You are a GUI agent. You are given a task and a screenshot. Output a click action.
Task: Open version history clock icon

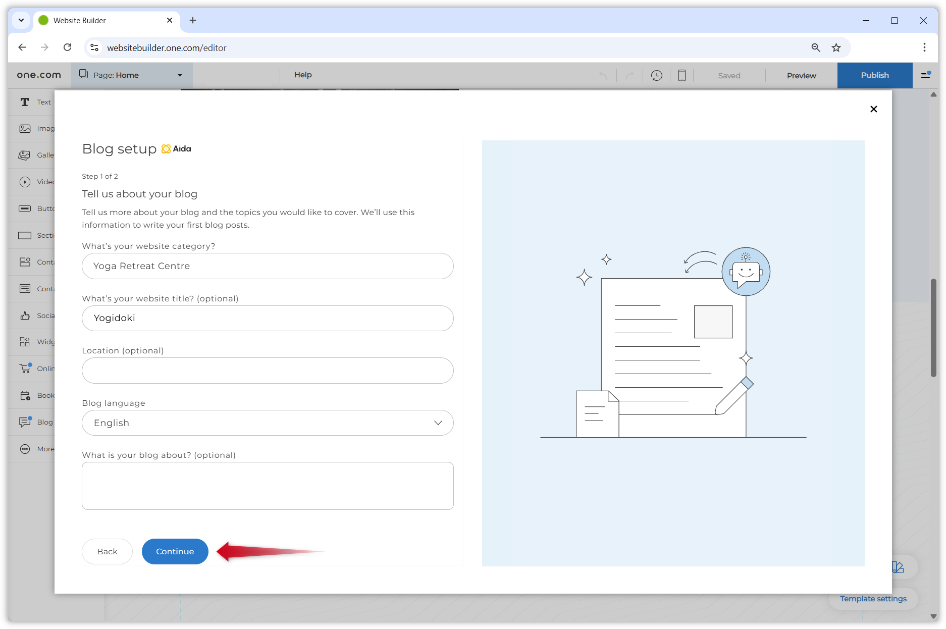point(657,75)
